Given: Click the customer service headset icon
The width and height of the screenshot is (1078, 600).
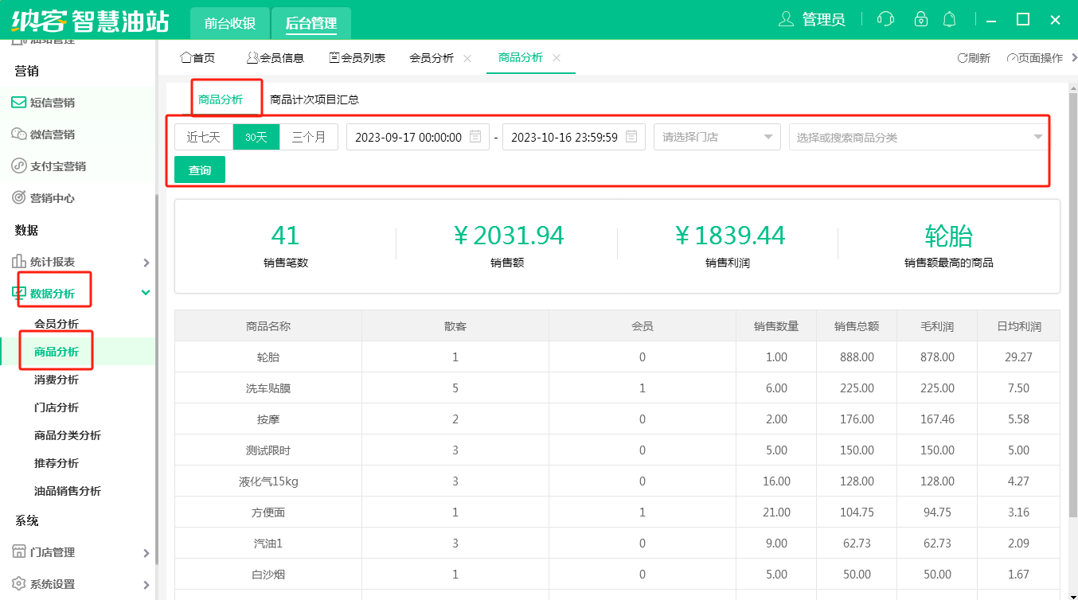Looking at the screenshot, I should point(885,19).
